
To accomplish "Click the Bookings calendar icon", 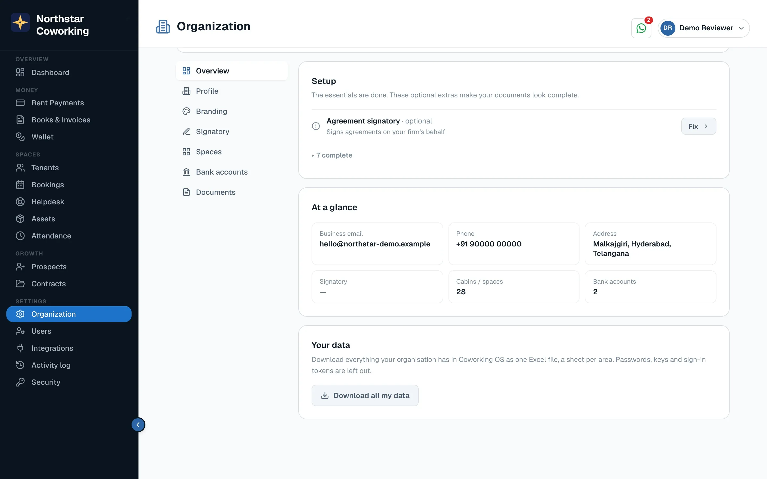I will [20, 185].
